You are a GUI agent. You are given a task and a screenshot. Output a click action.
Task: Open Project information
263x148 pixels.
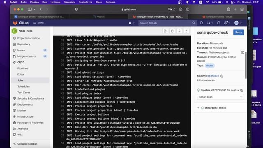28,38
